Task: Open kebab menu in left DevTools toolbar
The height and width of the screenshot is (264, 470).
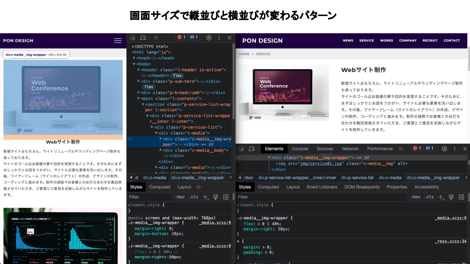Action: [x=219, y=37]
